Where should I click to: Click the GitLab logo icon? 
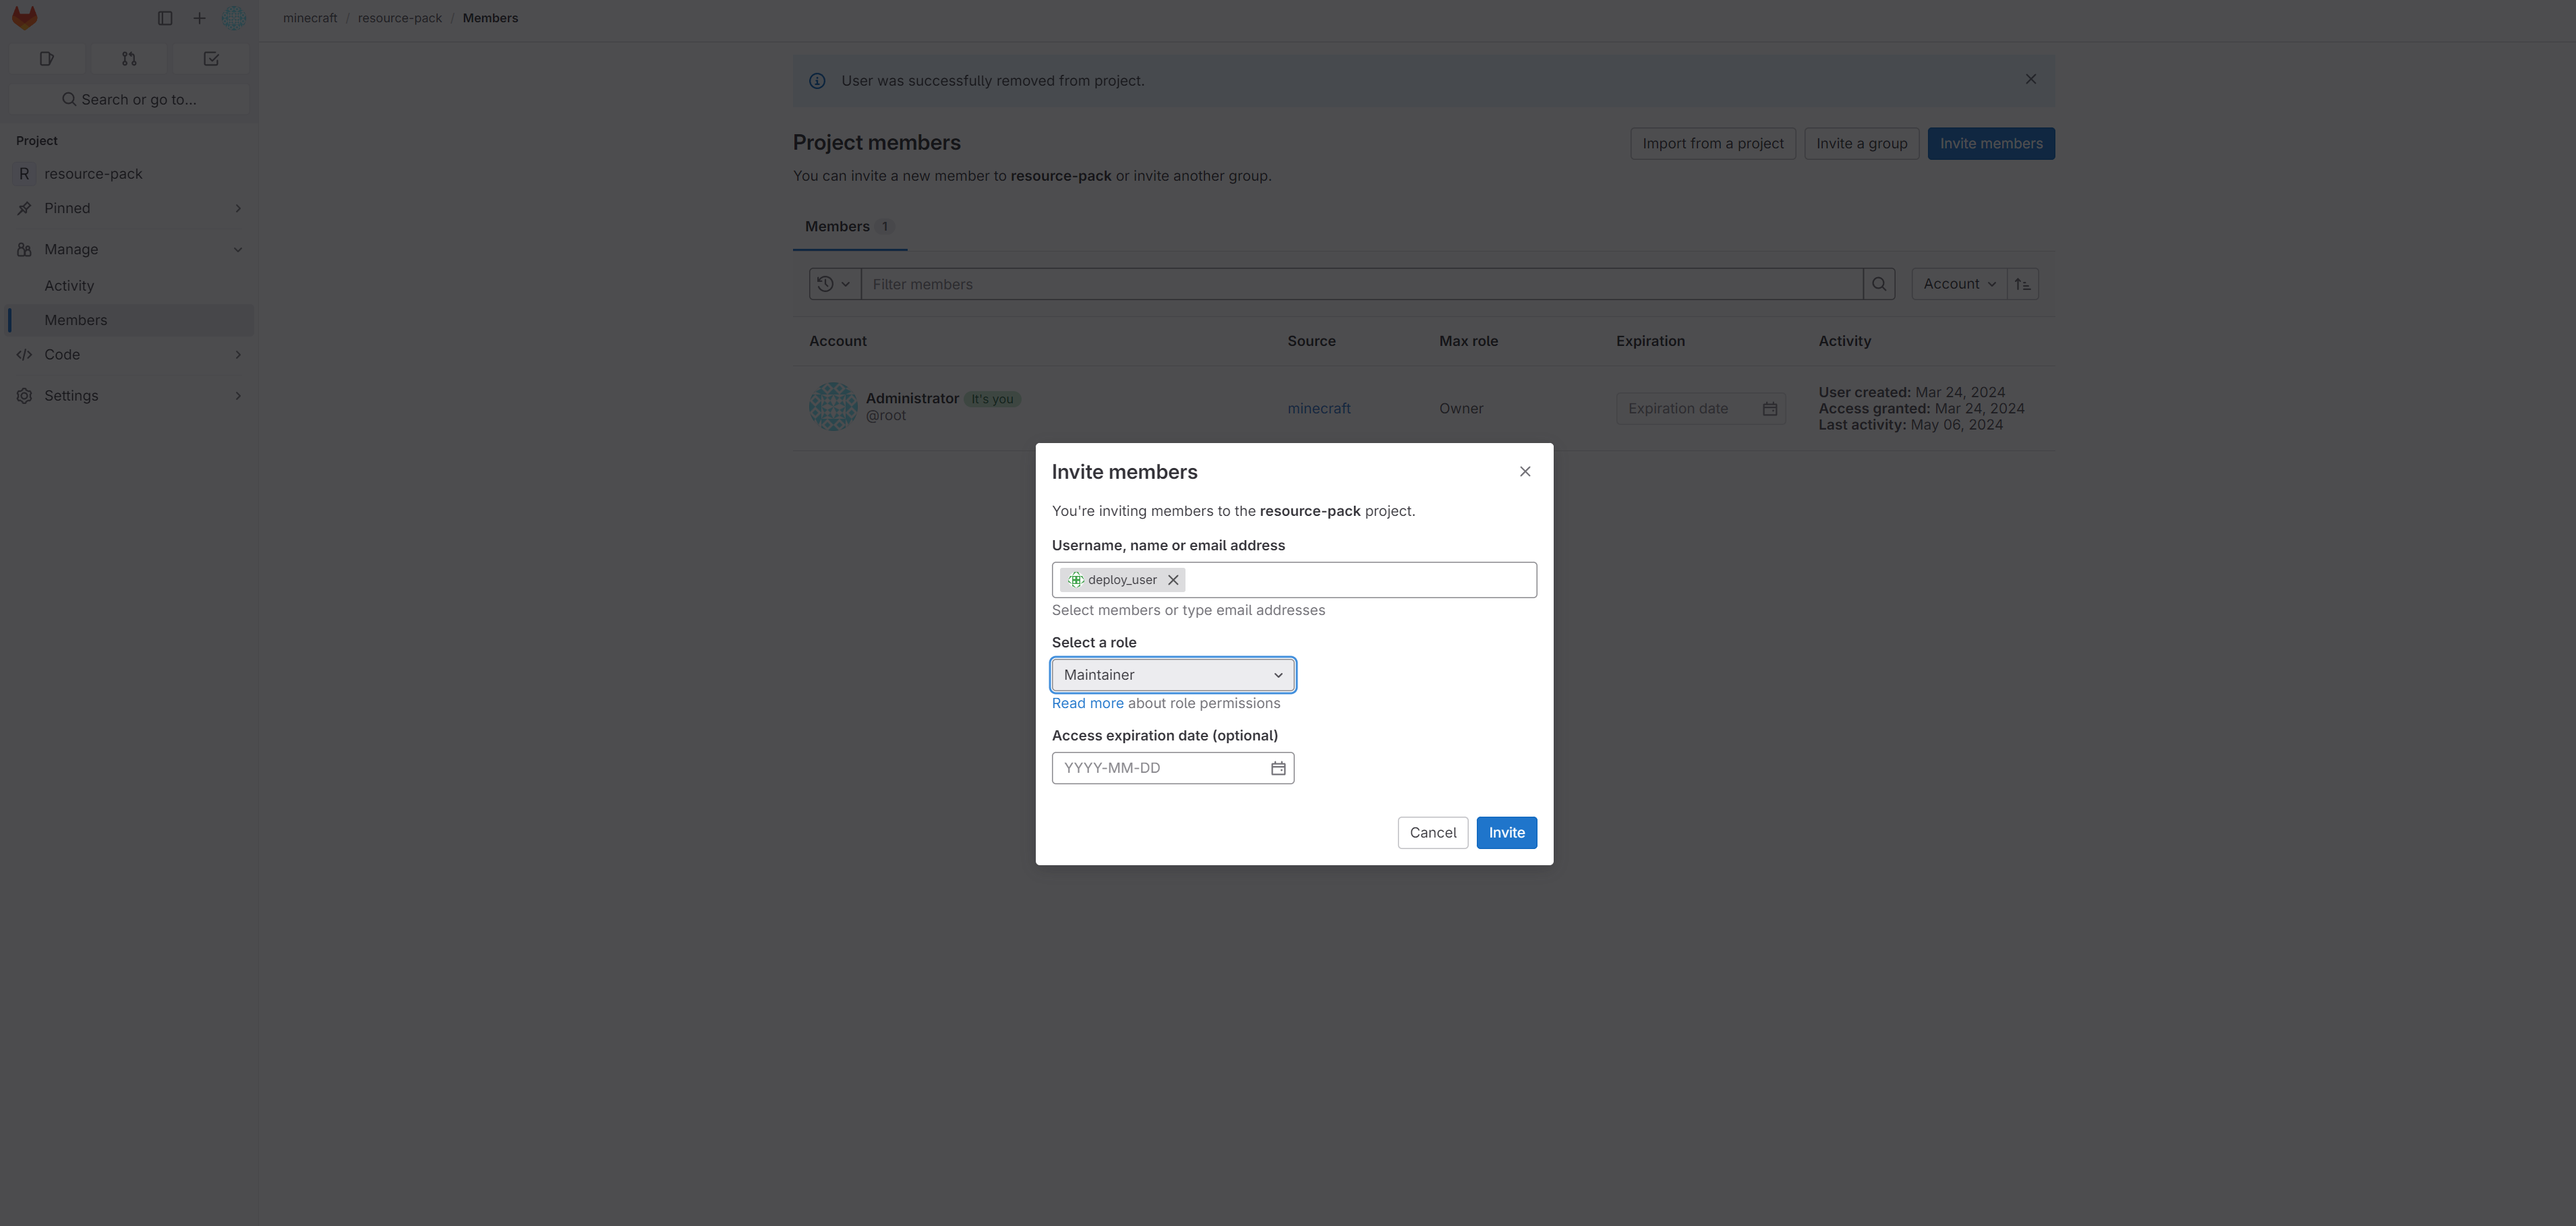(x=24, y=18)
